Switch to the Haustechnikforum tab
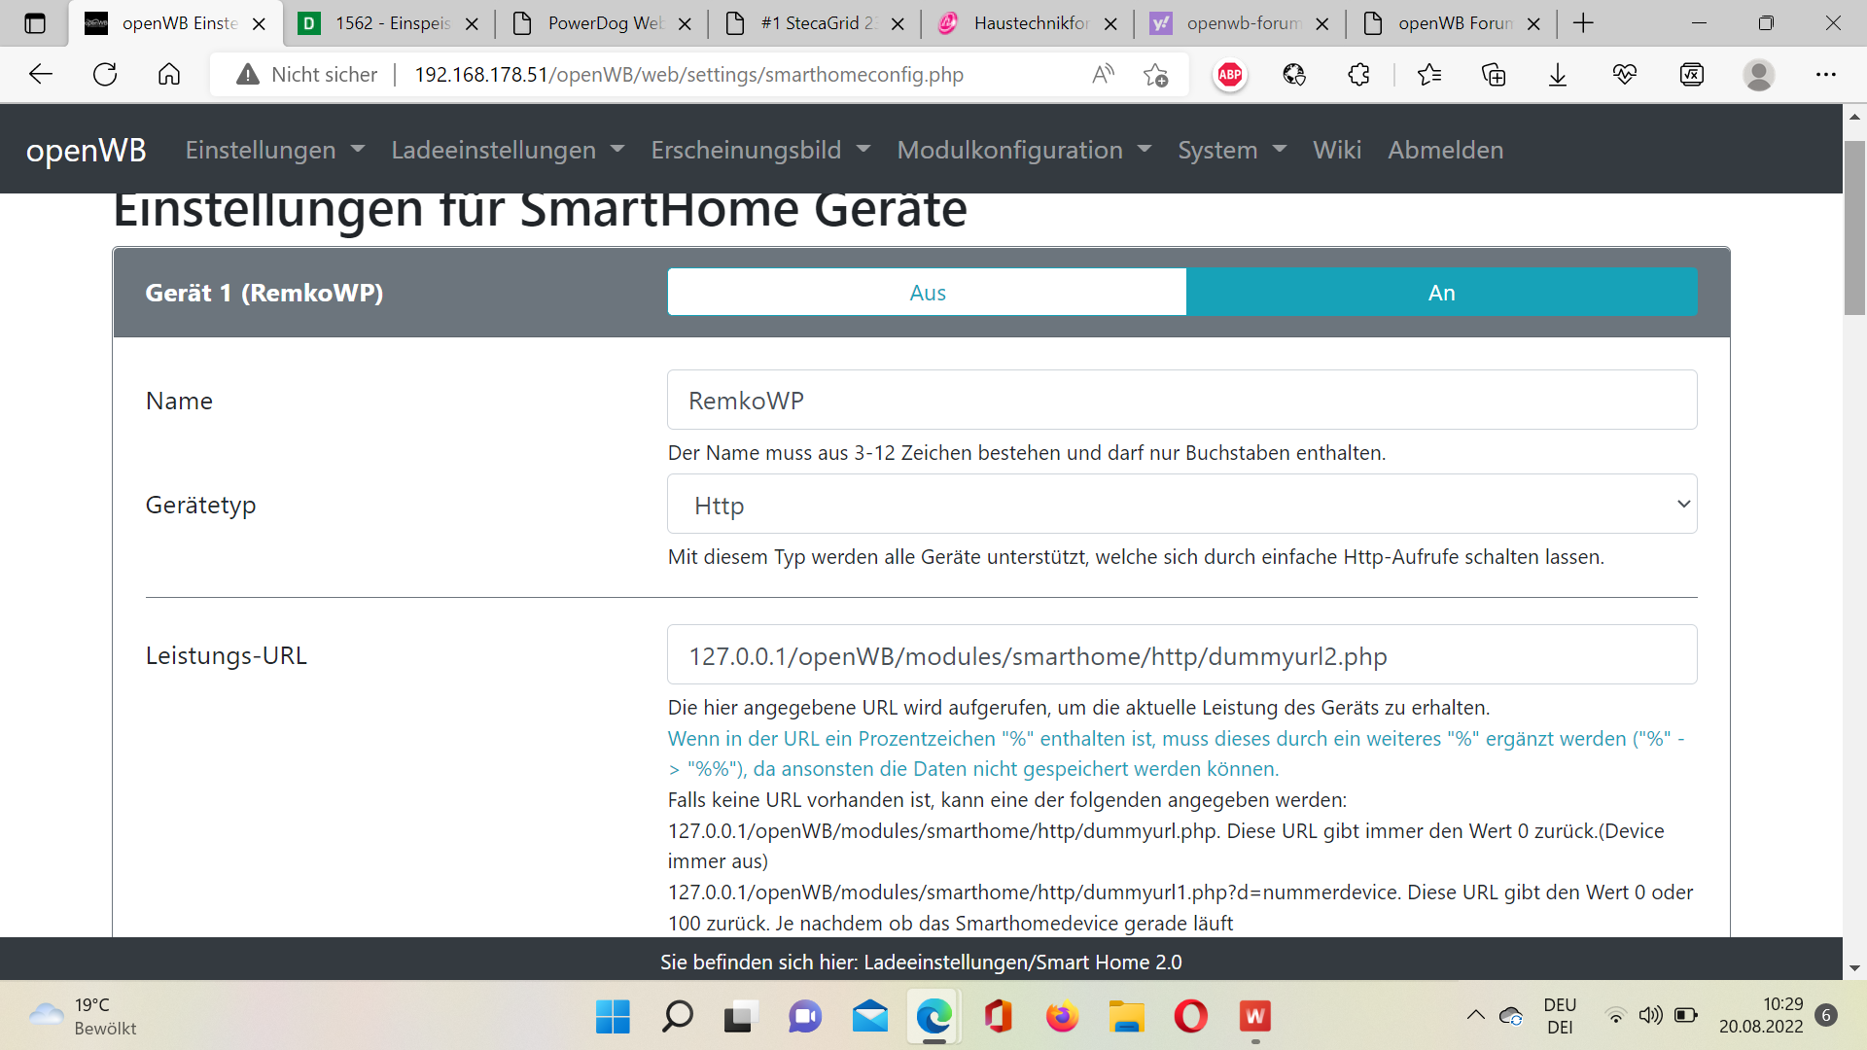Screen dimensions: 1867x1050 point(1029,23)
